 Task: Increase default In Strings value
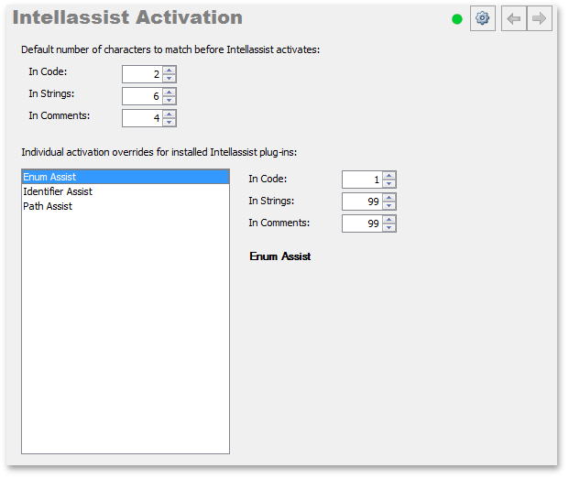click(170, 92)
